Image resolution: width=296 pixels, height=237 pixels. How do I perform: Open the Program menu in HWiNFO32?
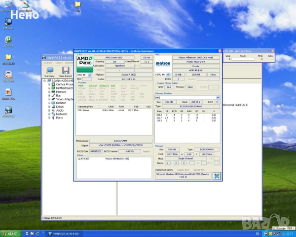(x=47, y=63)
